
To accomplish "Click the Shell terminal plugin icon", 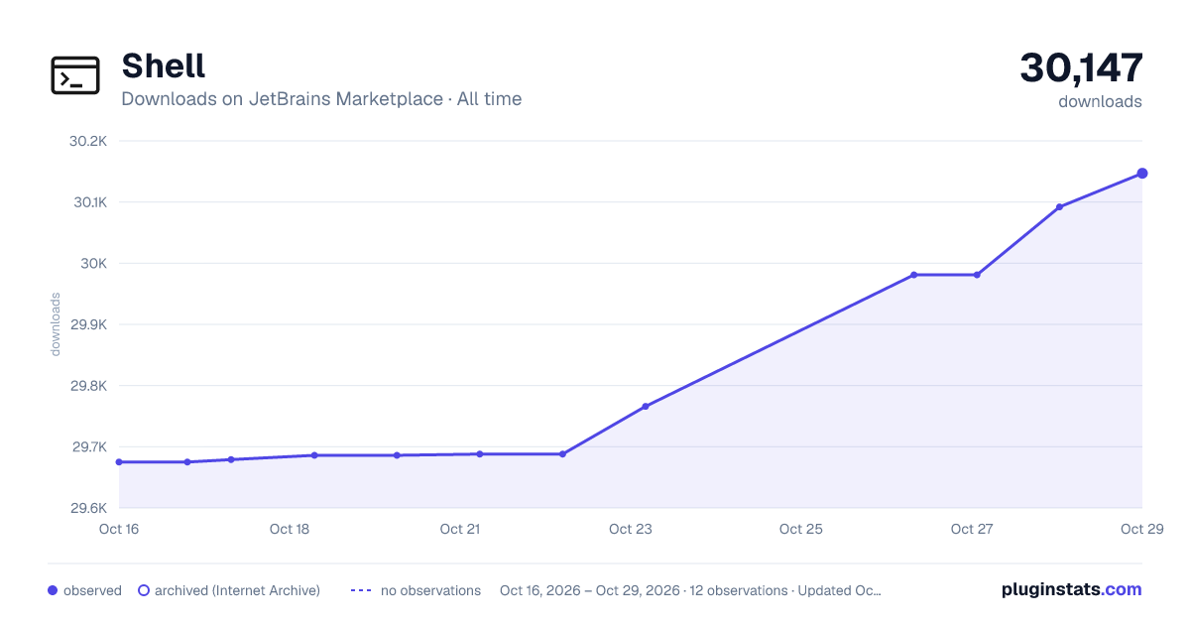I will tap(75, 75).
